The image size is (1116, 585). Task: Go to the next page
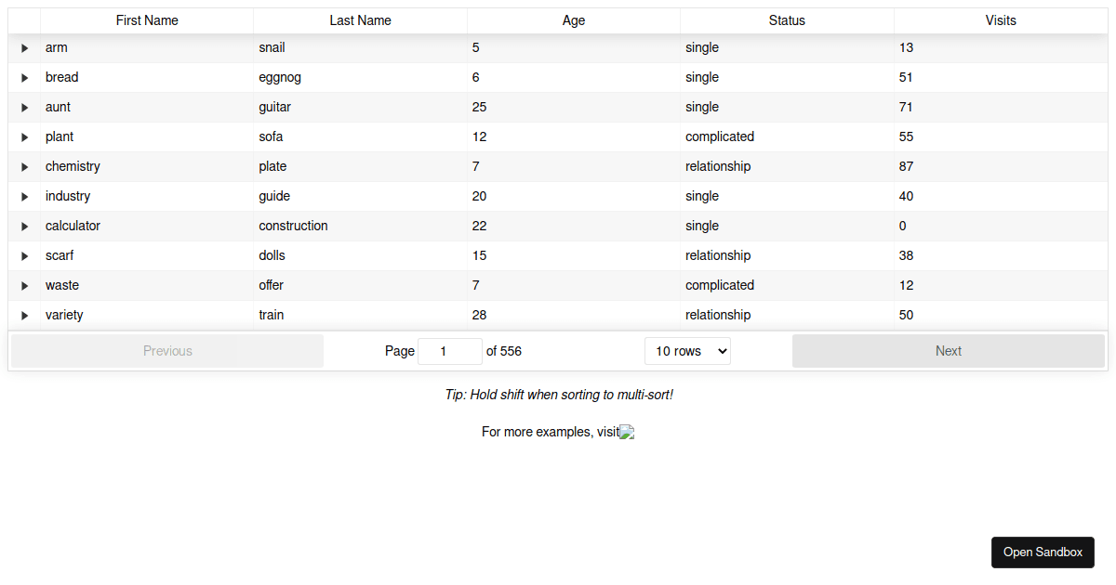[x=948, y=351]
